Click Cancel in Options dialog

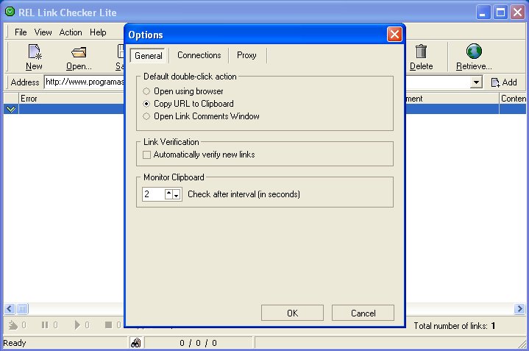tap(363, 313)
